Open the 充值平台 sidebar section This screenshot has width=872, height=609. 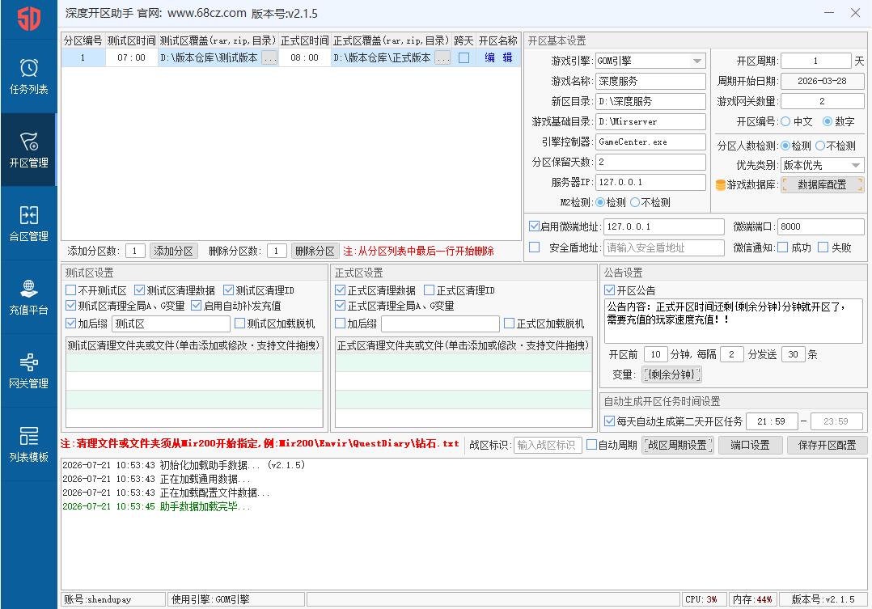click(x=28, y=297)
